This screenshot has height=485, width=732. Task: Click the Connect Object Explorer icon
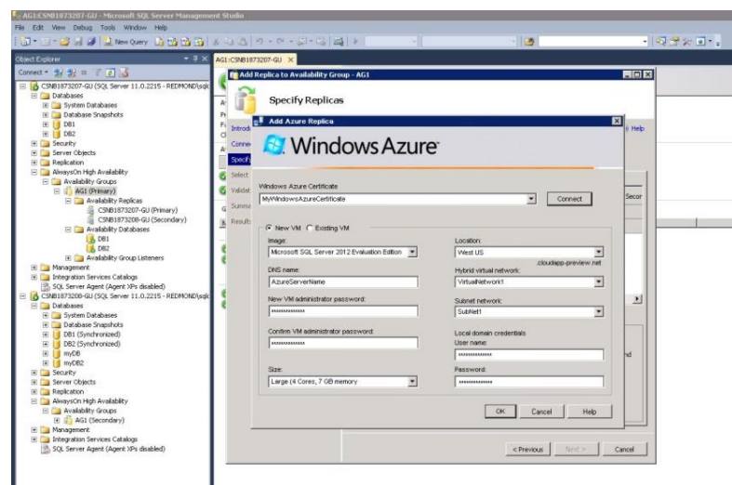tap(59, 72)
